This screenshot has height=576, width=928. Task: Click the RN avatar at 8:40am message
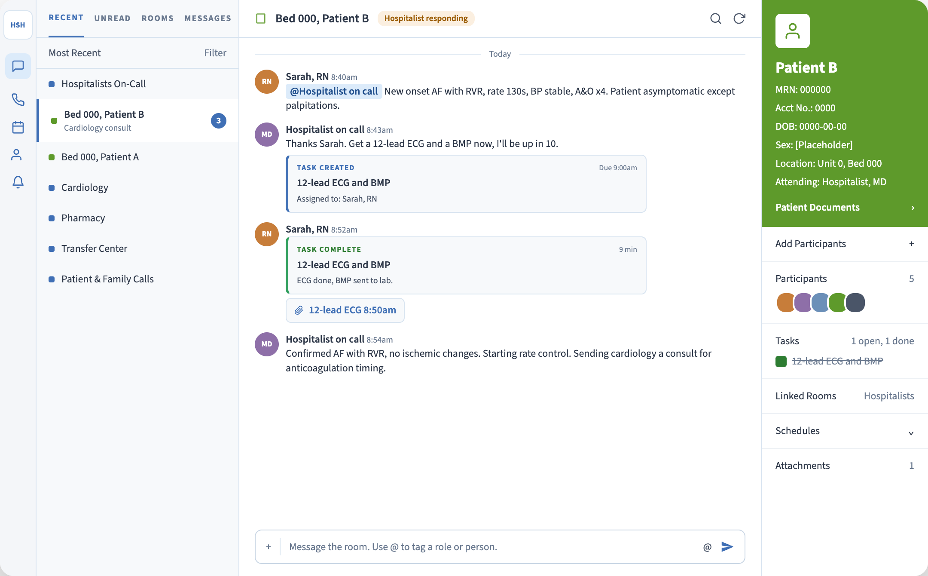tap(267, 82)
